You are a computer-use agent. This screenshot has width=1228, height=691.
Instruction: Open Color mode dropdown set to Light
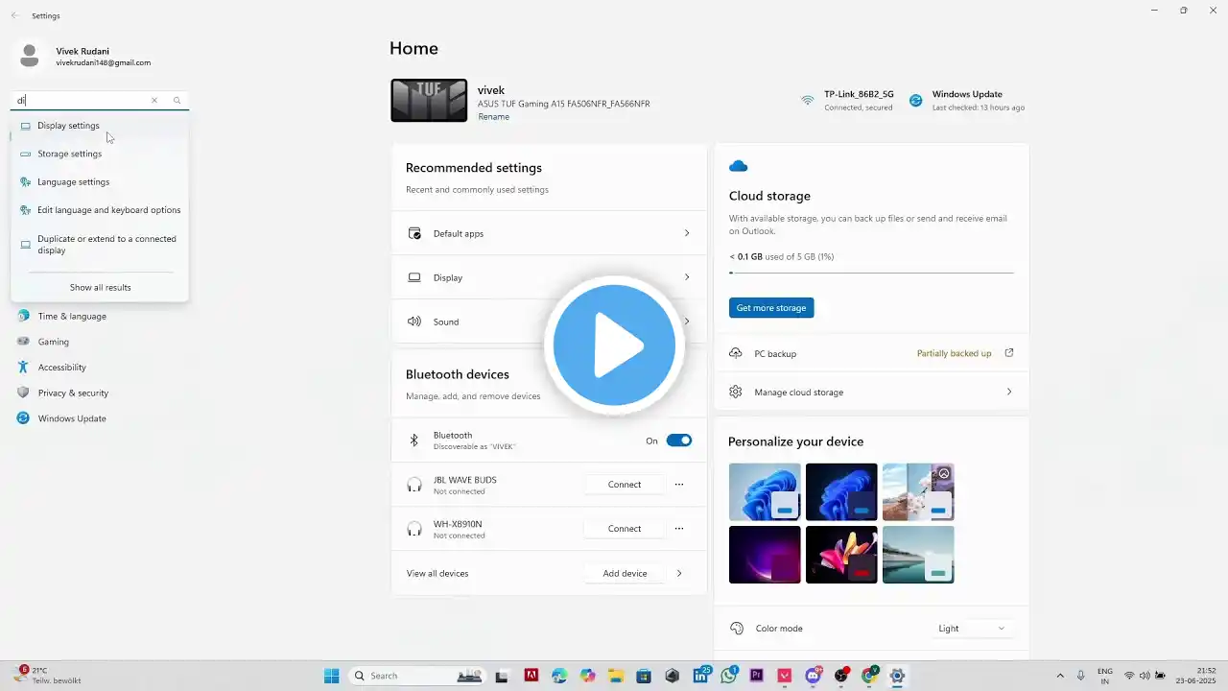pyautogui.click(x=972, y=629)
